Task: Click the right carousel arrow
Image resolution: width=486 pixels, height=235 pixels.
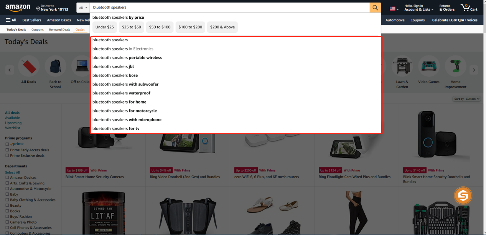Action: click(x=474, y=70)
